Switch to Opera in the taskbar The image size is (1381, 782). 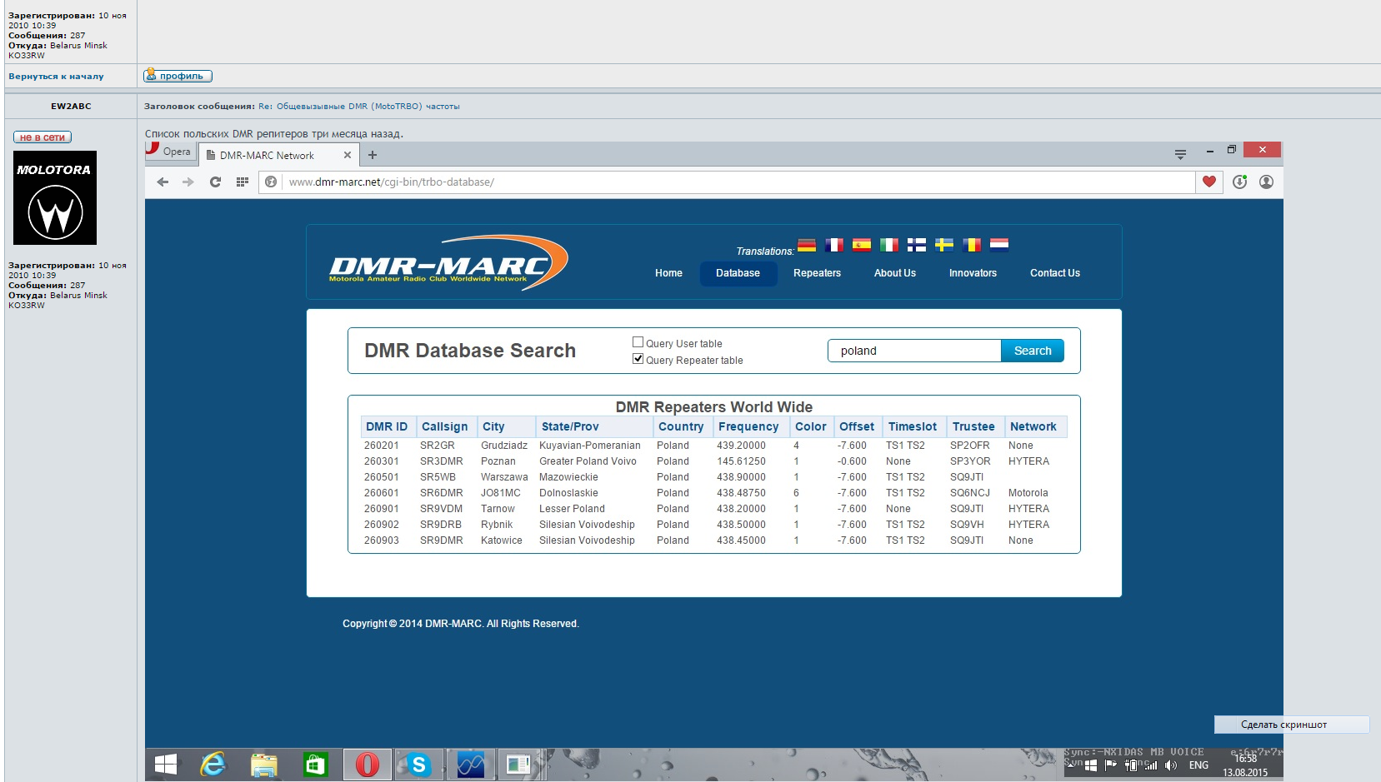368,765
